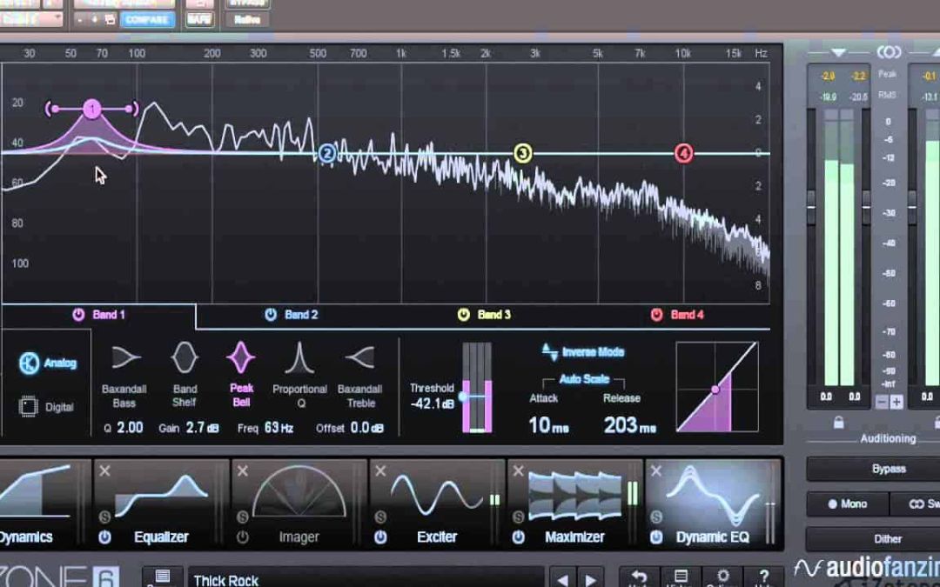Remove the Equalizer module with its X

(x=105, y=471)
